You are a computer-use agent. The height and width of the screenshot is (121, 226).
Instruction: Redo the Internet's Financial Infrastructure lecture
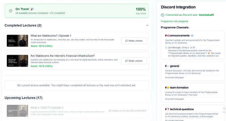tap(134, 61)
